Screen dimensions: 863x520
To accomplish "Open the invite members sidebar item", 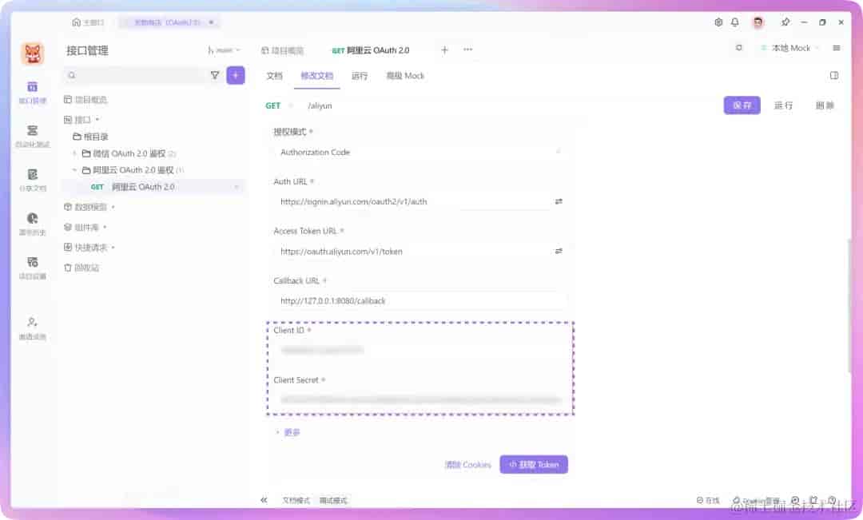I will coord(33,328).
